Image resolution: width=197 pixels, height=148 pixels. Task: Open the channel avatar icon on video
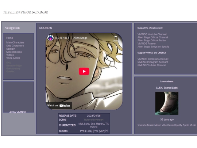(x=50, y=38)
